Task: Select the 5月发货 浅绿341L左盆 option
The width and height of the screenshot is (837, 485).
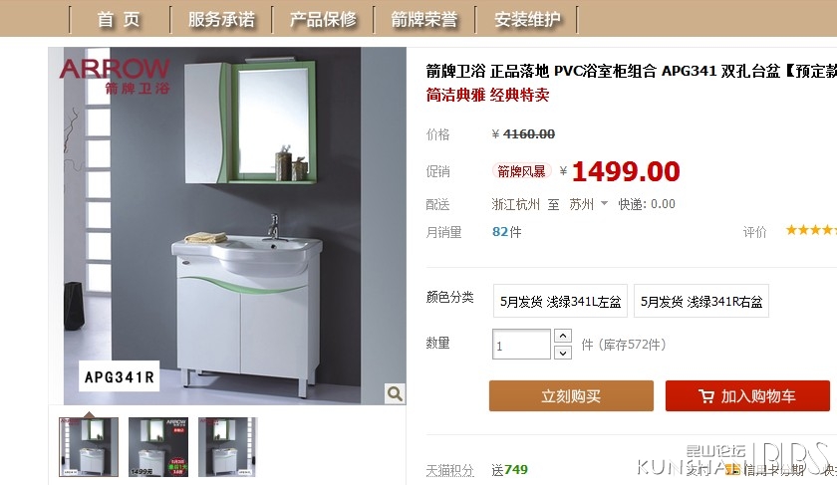Action: click(x=560, y=302)
